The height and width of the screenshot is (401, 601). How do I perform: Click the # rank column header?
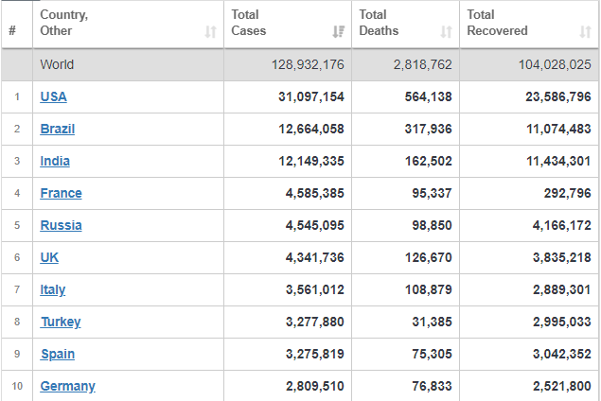12,30
